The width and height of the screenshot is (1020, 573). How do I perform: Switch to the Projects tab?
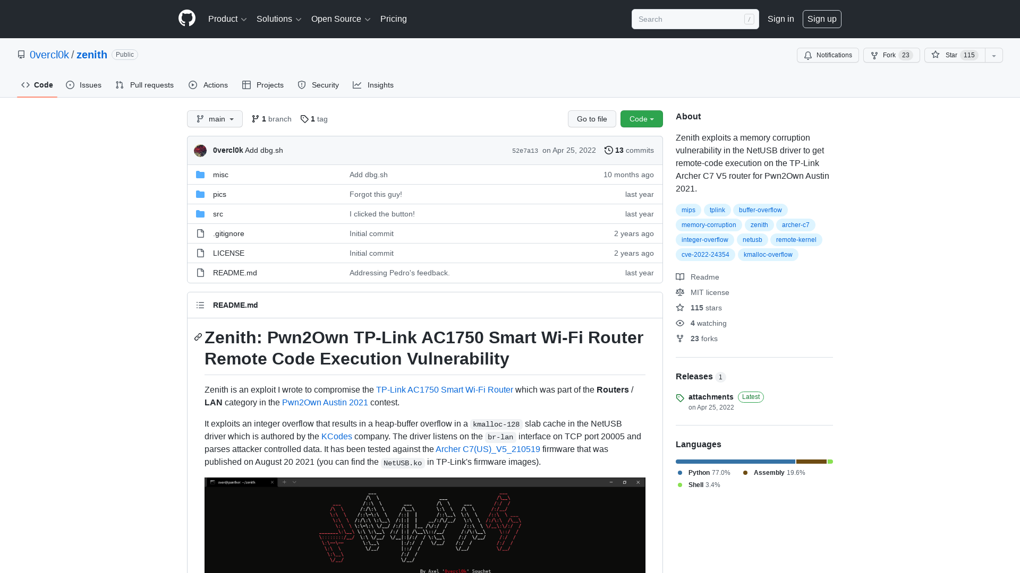[x=263, y=85]
